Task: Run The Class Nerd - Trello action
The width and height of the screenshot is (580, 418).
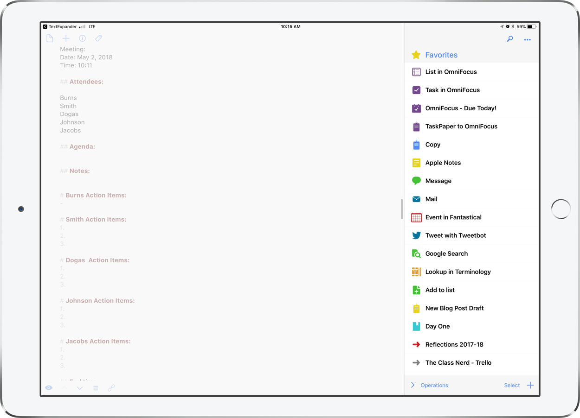Action: pos(471,362)
